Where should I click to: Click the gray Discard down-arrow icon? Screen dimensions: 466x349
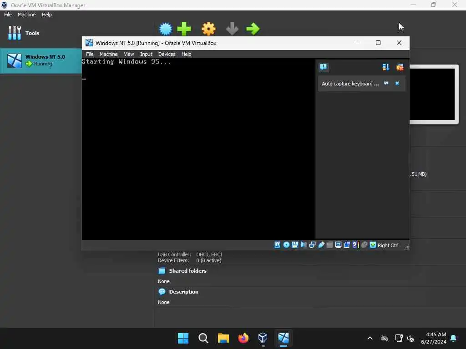232,29
